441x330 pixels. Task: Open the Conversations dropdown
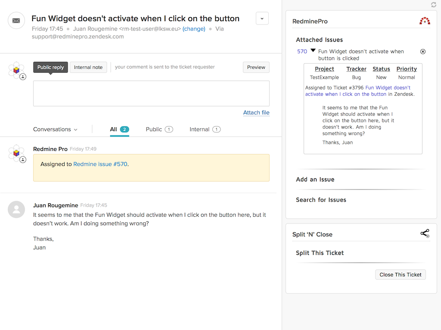(x=54, y=129)
